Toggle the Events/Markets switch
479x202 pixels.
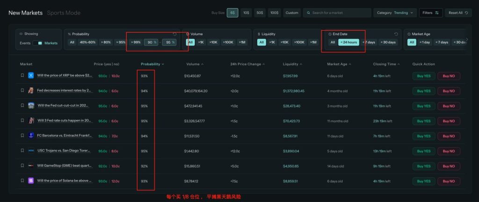[x=37, y=43]
